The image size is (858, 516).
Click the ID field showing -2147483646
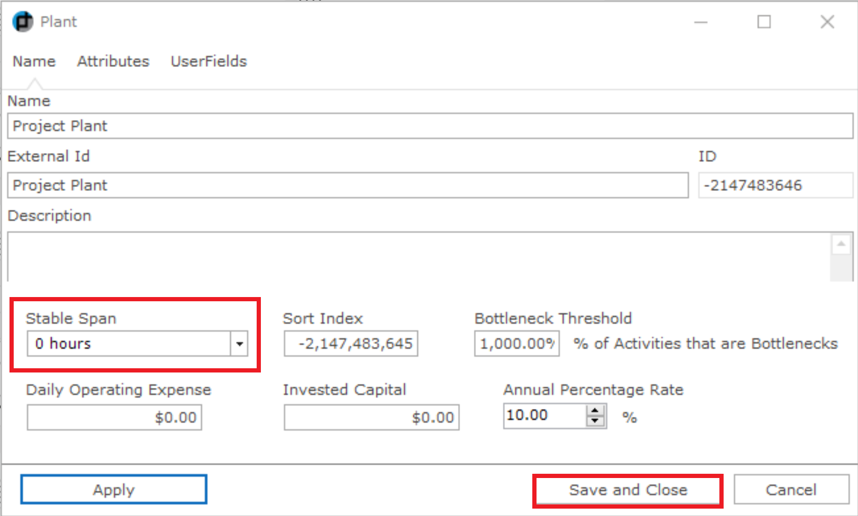tap(776, 185)
